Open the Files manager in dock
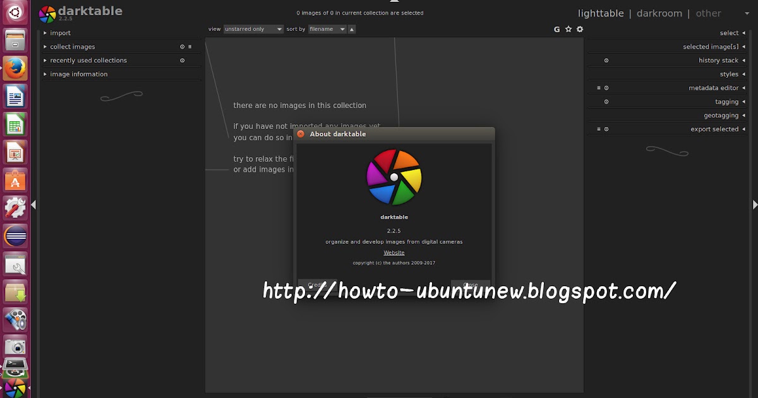 click(15, 41)
